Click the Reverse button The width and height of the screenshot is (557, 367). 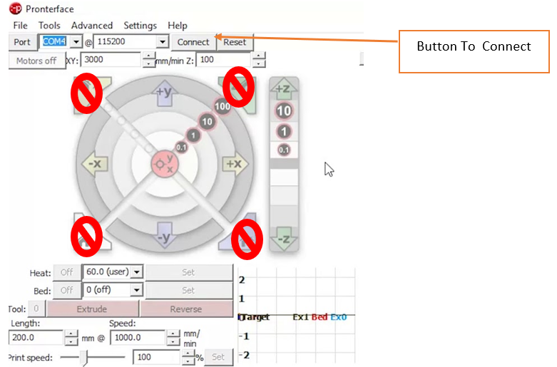[186, 309]
